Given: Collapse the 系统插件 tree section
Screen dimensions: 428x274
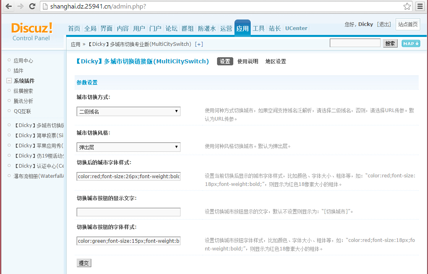Looking at the screenshot, I should click(9, 81).
